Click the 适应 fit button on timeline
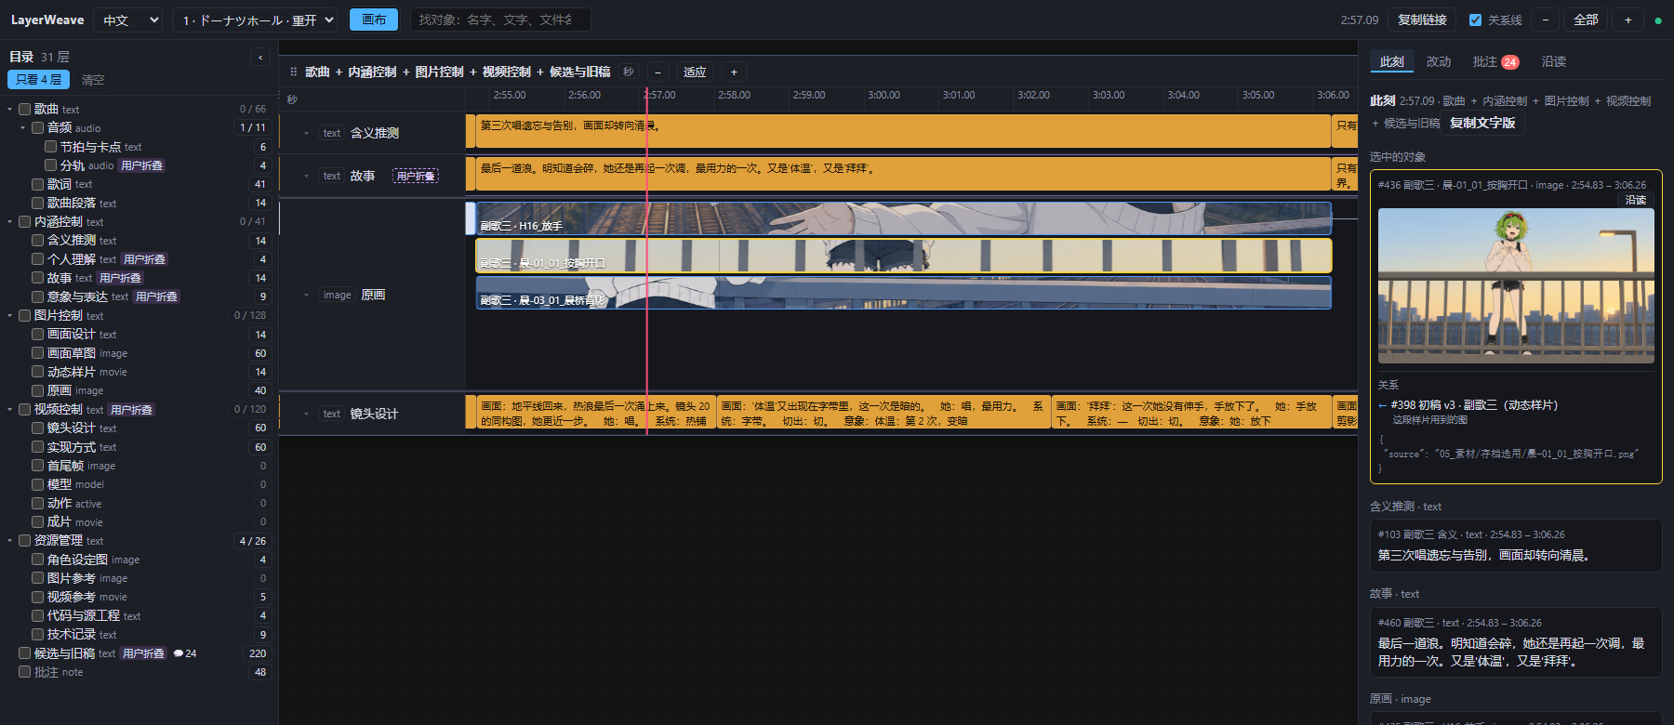Viewport: 1674px width, 725px height. point(695,72)
